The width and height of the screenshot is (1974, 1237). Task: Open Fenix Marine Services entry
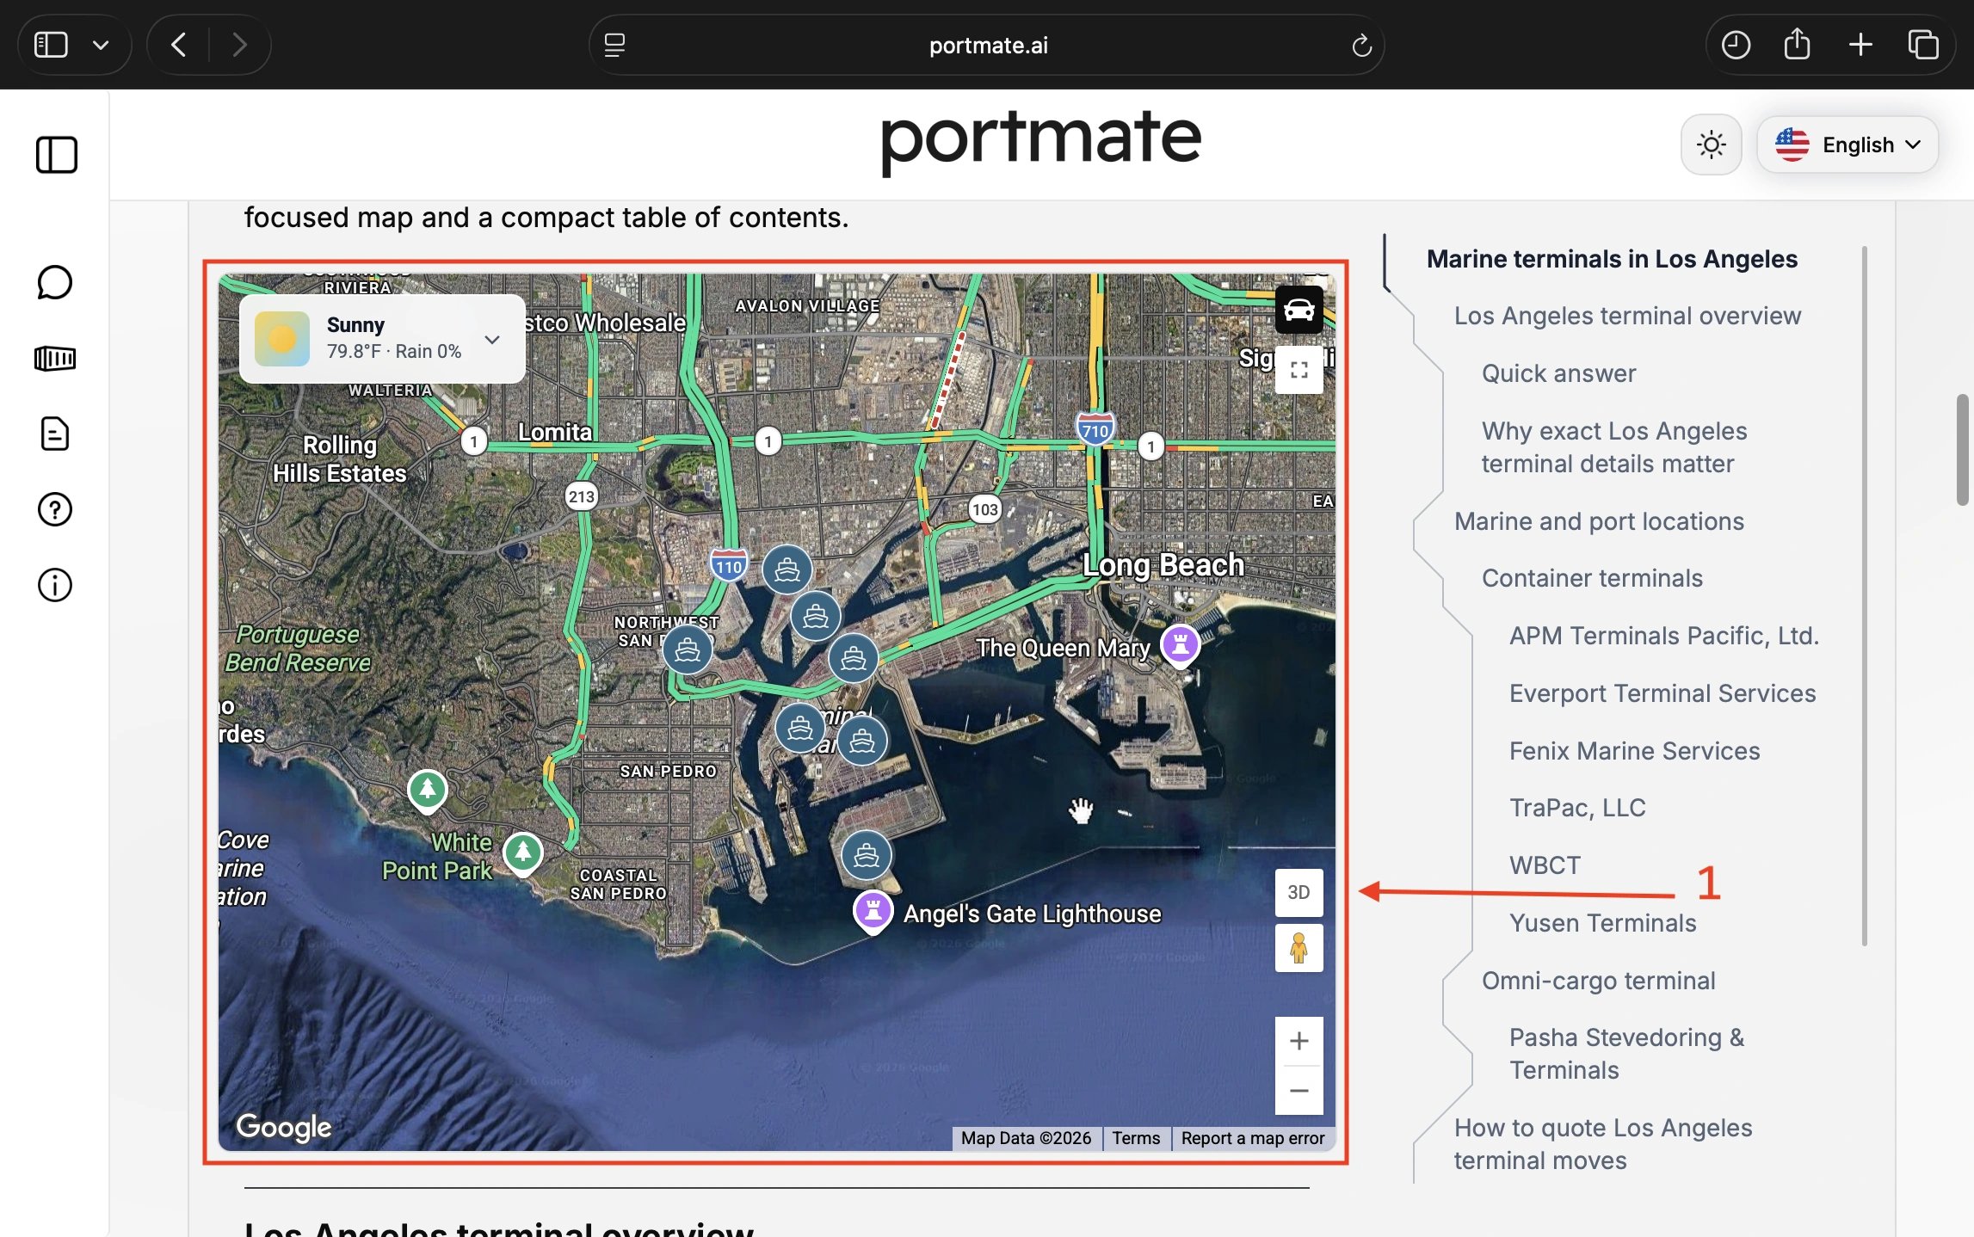(x=1634, y=751)
